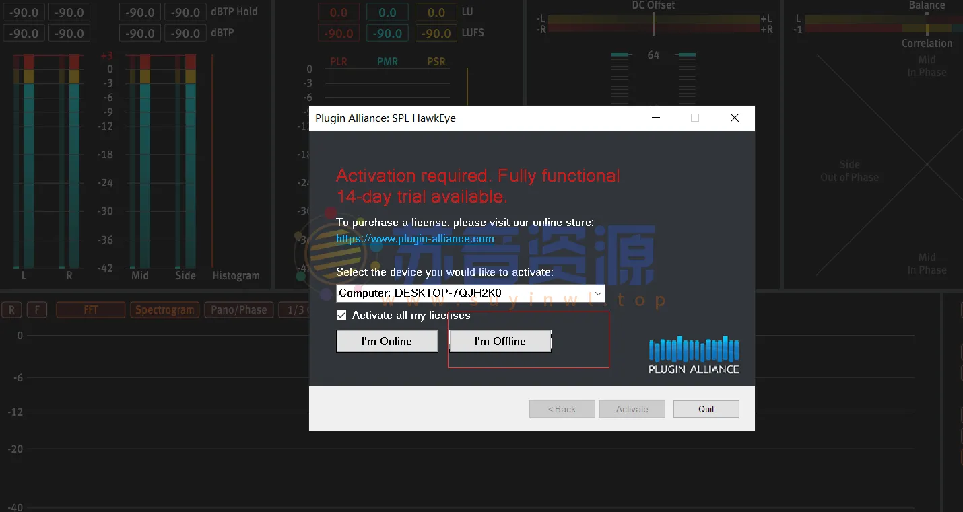Open the plugin-alliance.com store link
This screenshot has width=963, height=512.
tap(415, 239)
